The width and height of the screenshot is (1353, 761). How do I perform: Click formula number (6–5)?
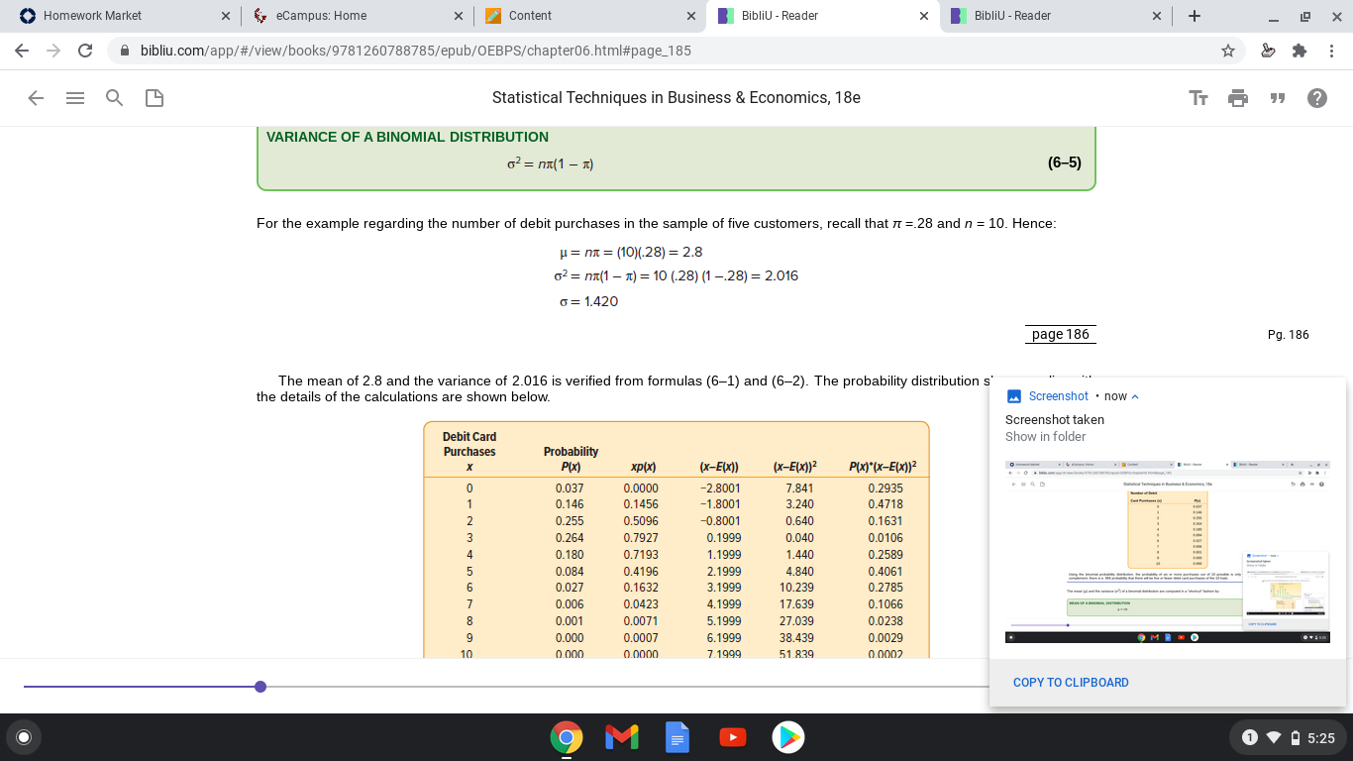pyautogui.click(x=1064, y=163)
